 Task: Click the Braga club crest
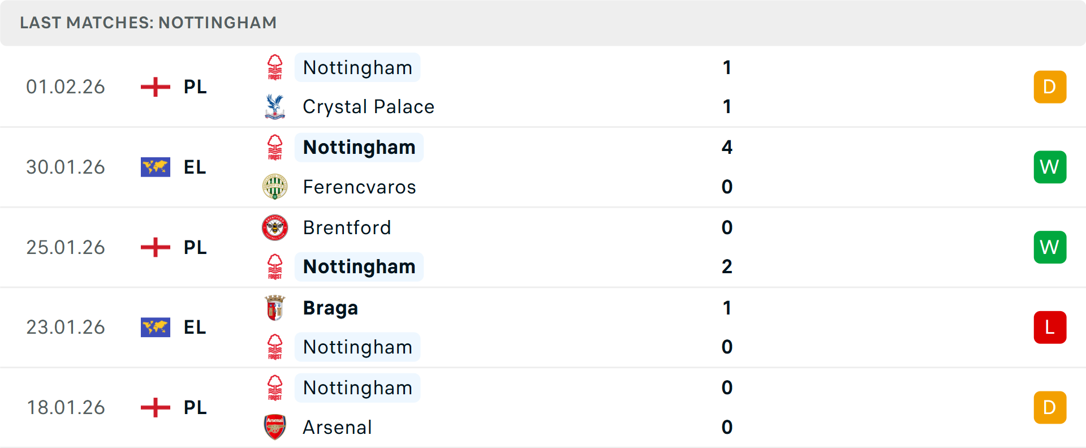275,308
